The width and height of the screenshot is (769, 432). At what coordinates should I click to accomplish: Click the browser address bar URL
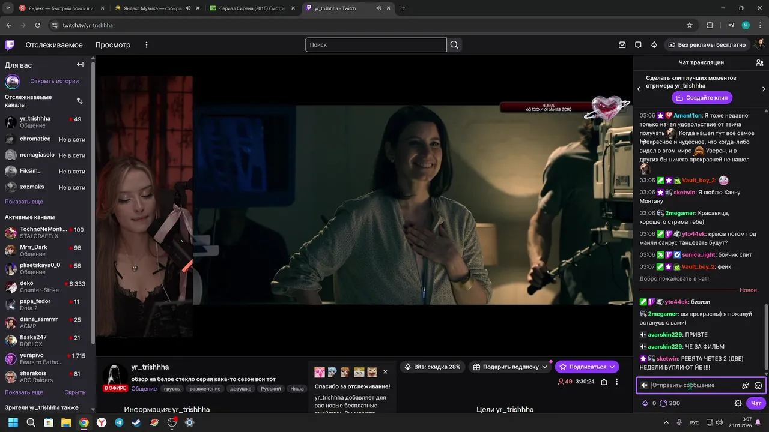(x=88, y=25)
